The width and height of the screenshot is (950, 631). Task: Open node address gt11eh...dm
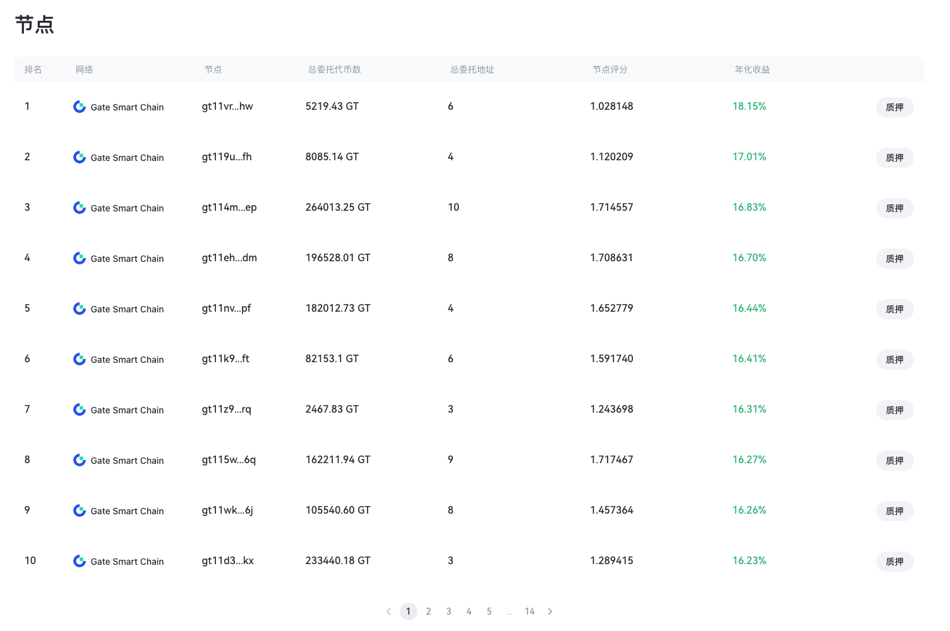click(x=229, y=257)
